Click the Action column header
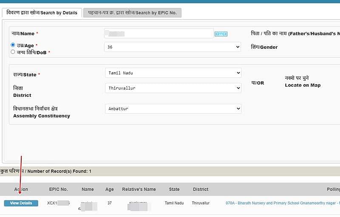Screen dimensions: 340x217 (x=21, y=189)
